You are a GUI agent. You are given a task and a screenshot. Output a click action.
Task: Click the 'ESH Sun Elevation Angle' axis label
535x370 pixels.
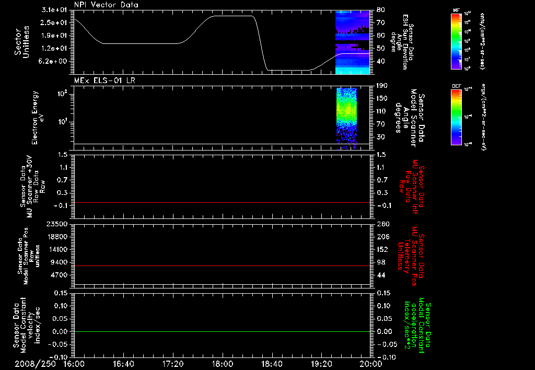pyautogui.click(x=402, y=42)
